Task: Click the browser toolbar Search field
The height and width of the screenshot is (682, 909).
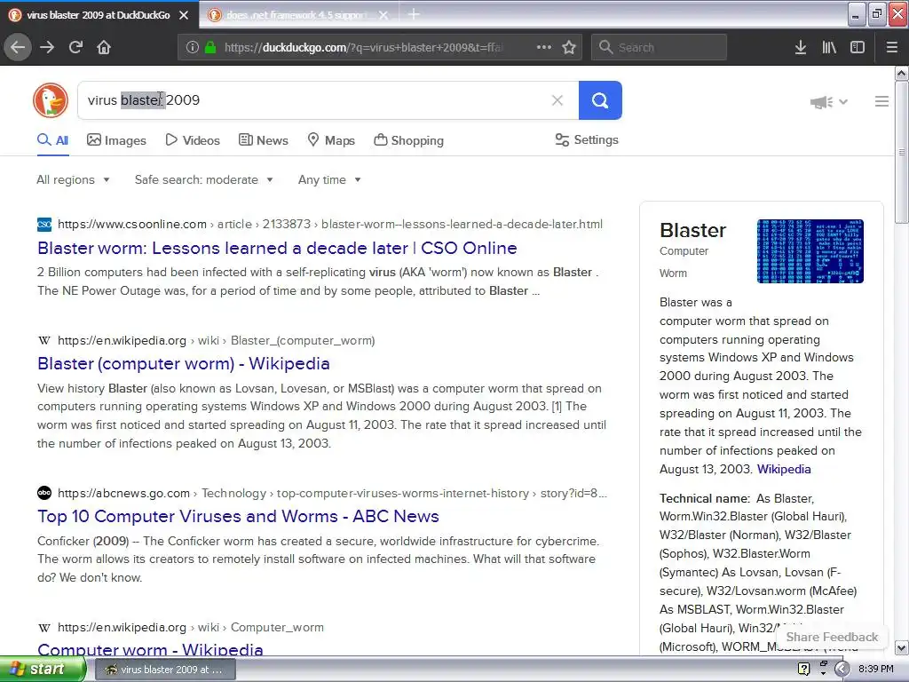Action: point(660,47)
